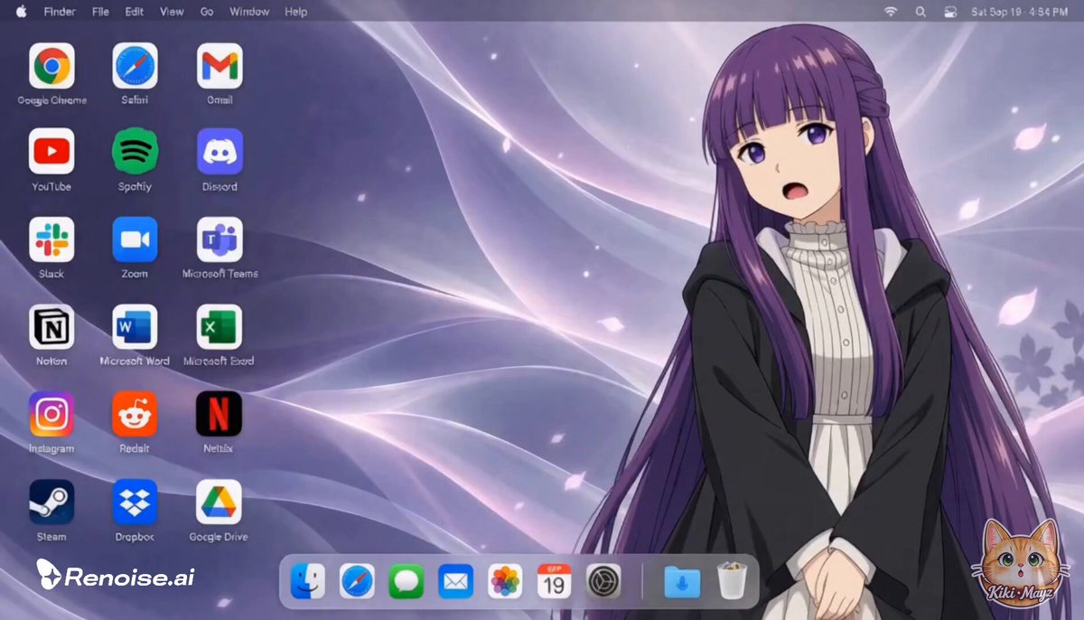Open the Calendar icon in the dock
The height and width of the screenshot is (620, 1084).
click(554, 581)
